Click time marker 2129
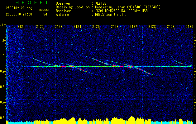The width and height of the screenshot is (196, 124). (x=171, y=27)
